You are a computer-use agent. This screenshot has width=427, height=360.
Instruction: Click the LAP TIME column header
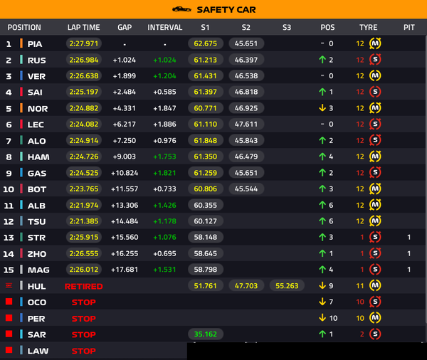coord(83,28)
